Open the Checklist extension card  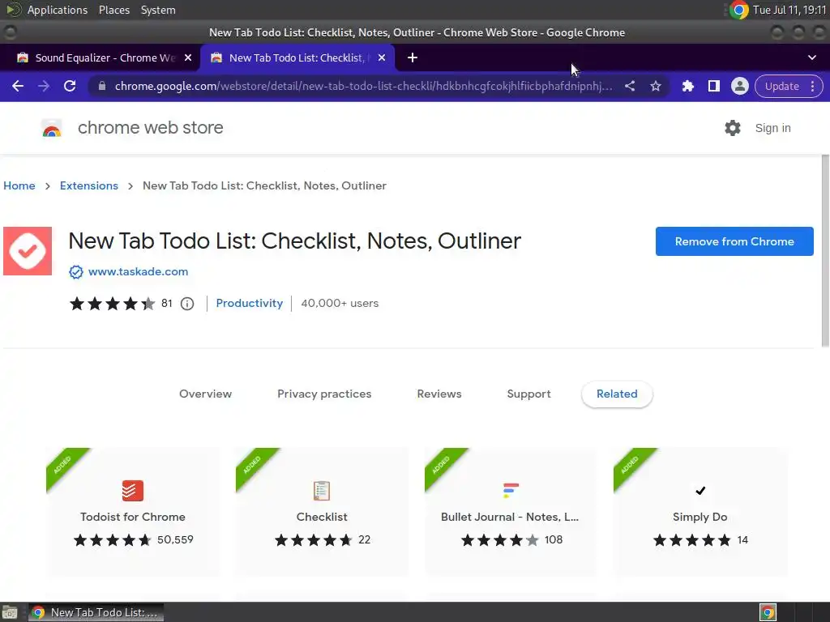322,512
